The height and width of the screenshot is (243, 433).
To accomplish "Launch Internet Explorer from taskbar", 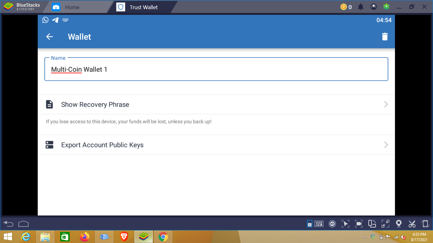I will (x=26, y=237).
